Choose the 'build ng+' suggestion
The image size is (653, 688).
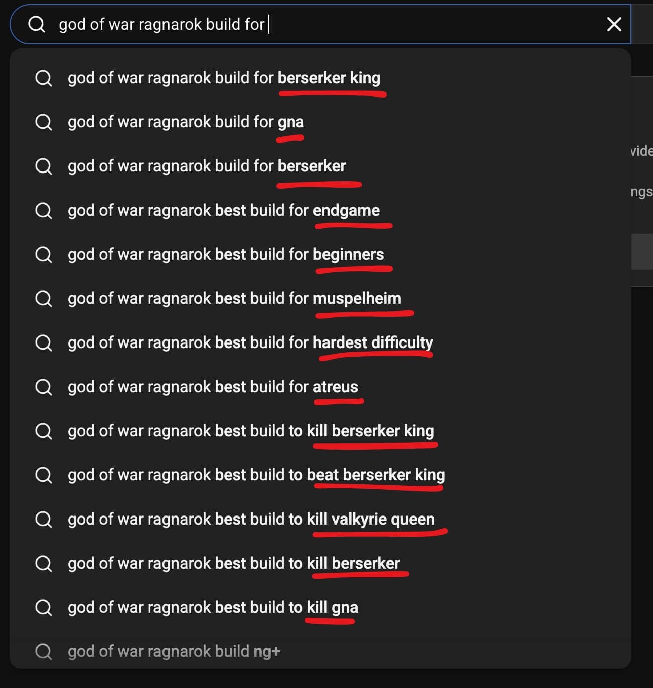point(174,652)
